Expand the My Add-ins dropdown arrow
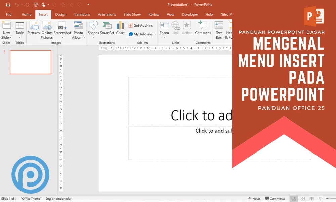The image size is (336, 202). (x=155, y=34)
